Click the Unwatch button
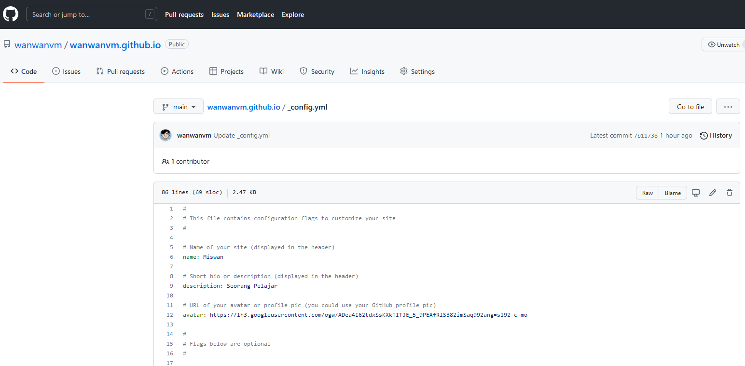Viewport: 745px width, 366px height. pos(723,44)
